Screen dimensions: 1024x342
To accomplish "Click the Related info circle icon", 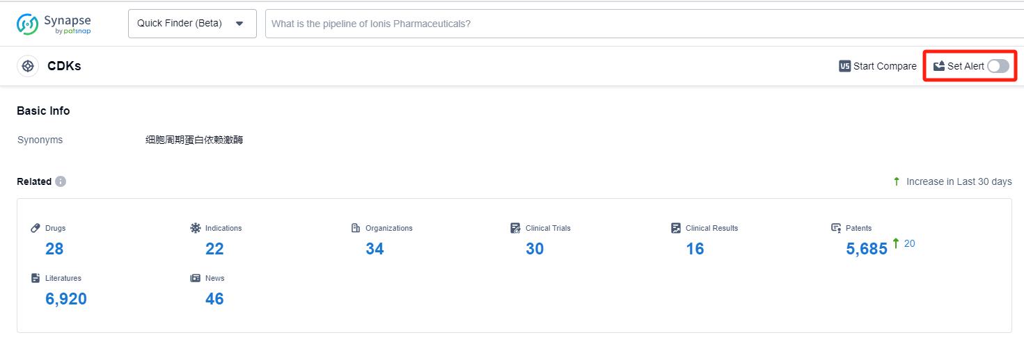I will tap(61, 181).
